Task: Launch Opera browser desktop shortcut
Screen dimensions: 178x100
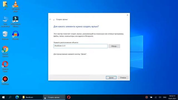Action: (x=5, y=67)
